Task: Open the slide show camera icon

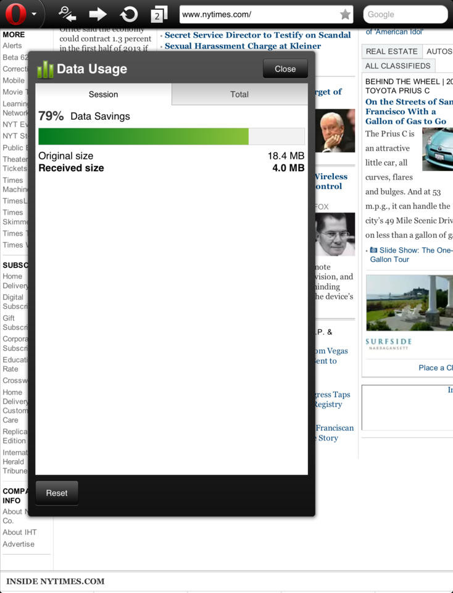Action: point(373,250)
